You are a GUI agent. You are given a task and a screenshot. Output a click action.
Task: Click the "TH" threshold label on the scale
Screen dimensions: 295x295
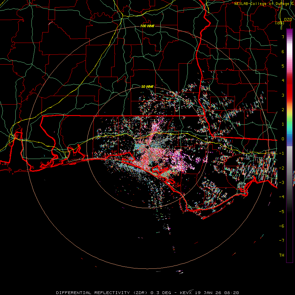(x=282, y=255)
